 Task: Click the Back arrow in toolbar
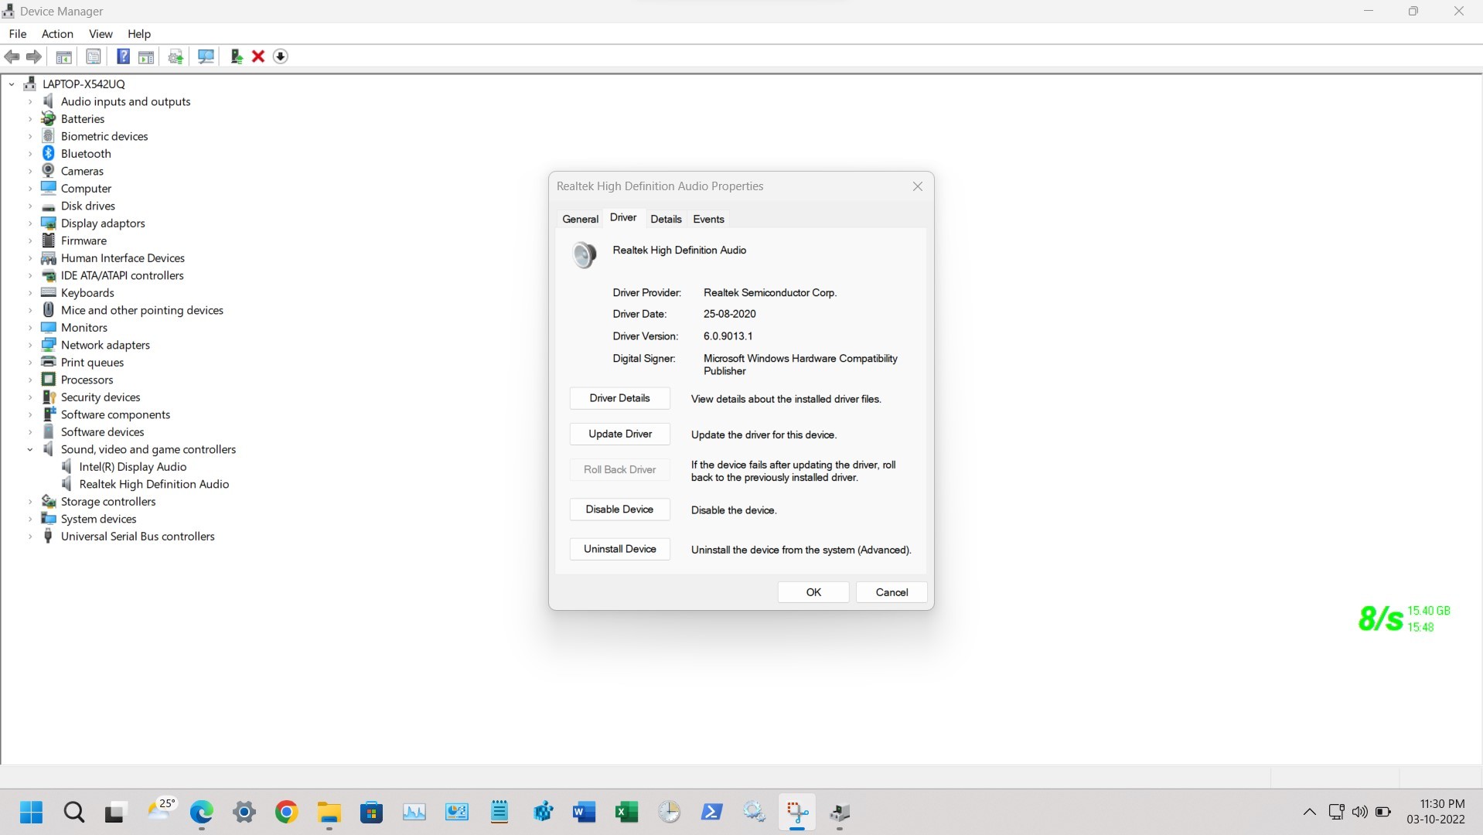[x=12, y=56]
